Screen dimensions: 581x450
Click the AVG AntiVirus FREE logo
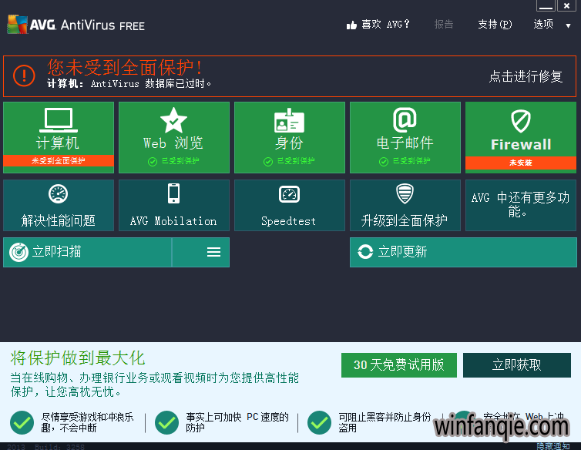click(x=76, y=25)
